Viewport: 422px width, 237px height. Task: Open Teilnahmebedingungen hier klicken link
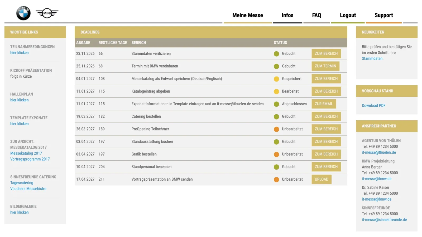coord(19,53)
